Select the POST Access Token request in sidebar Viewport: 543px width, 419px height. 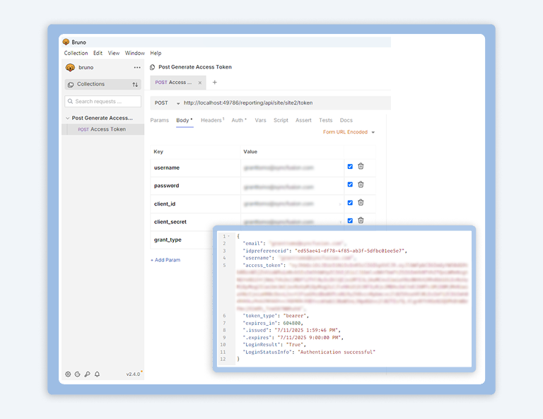(x=103, y=129)
